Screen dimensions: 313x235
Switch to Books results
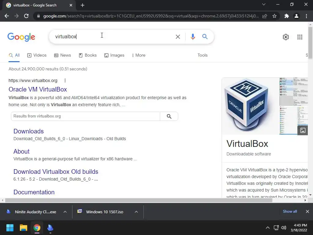(88, 55)
